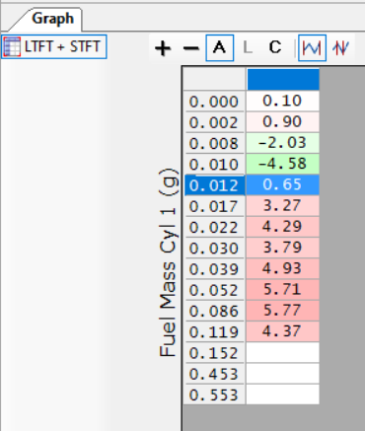
Task: Click the plus icon in the toolbar
Action: [163, 48]
